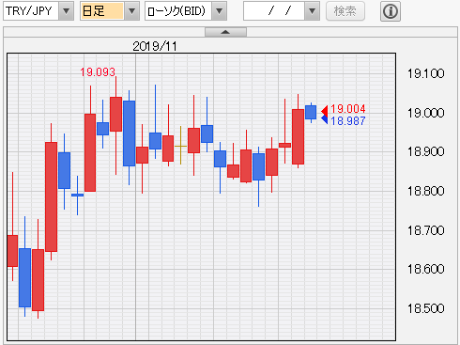Click the 19.000 axis price label

coord(425,113)
